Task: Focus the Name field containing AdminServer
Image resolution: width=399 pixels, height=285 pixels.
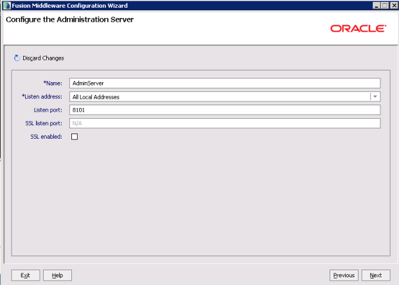Action: point(225,83)
